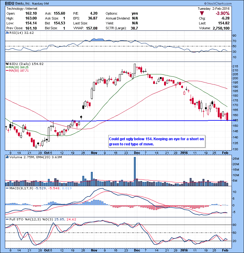The width and height of the screenshot is (244, 253).
Task: Click the Volume figure 2,750,100
Action: [x=221, y=28]
